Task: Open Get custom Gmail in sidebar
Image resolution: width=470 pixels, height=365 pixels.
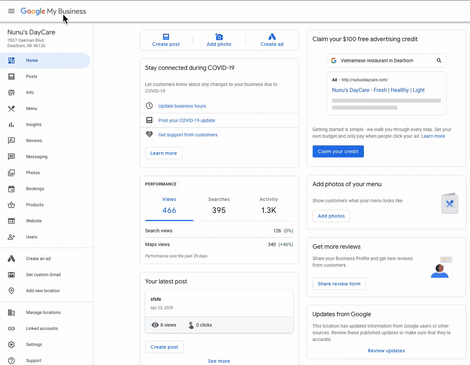Action: coord(45,275)
